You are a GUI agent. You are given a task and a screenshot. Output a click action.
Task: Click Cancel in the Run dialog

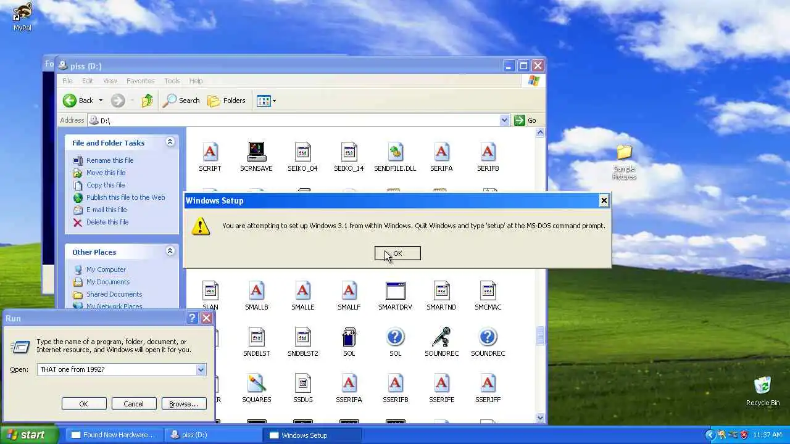click(x=133, y=404)
